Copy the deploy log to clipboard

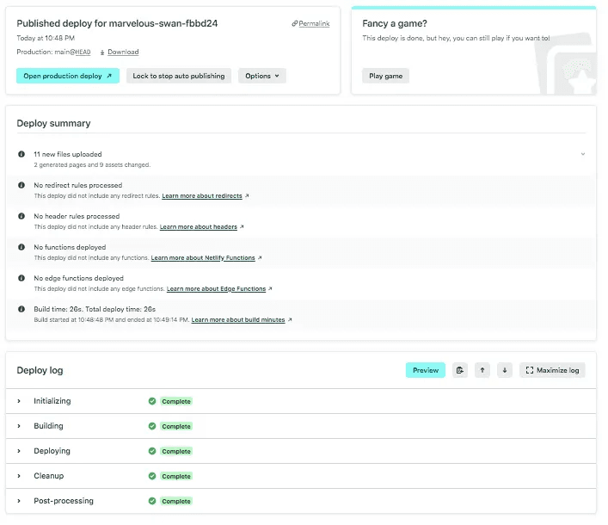click(460, 370)
